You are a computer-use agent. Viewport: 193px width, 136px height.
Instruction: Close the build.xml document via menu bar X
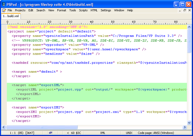190,11
